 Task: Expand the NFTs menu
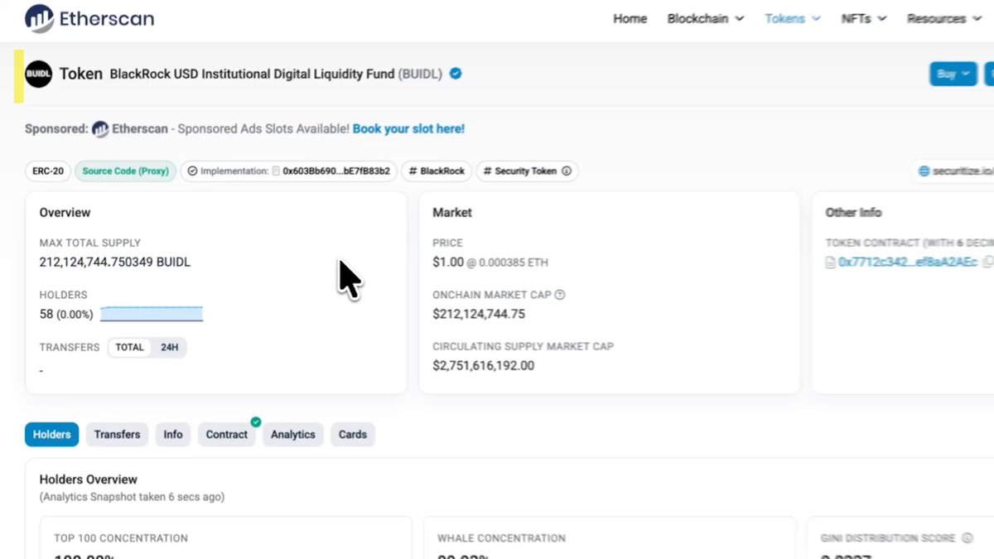click(x=864, y=18)
